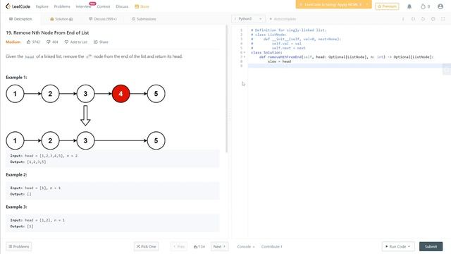Open the Python3 language dropdown
Viewport: 451px width, 254px height.
(248, 19)
